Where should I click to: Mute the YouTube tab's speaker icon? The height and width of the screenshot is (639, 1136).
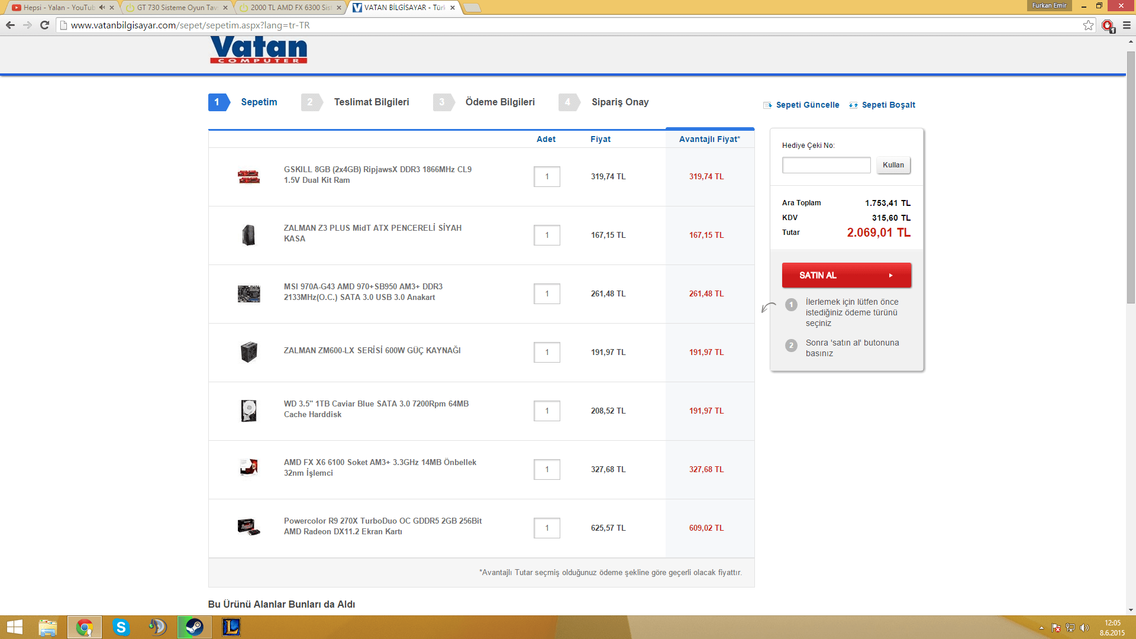tap(102, 8)
